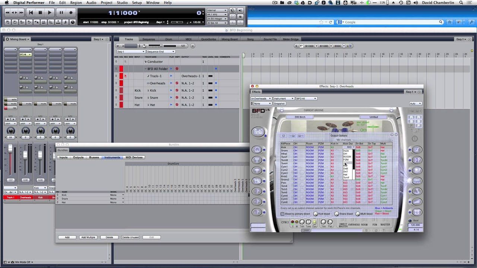Open the Studio menu
Screen dimensions: 477x268
tap(122, 3)
